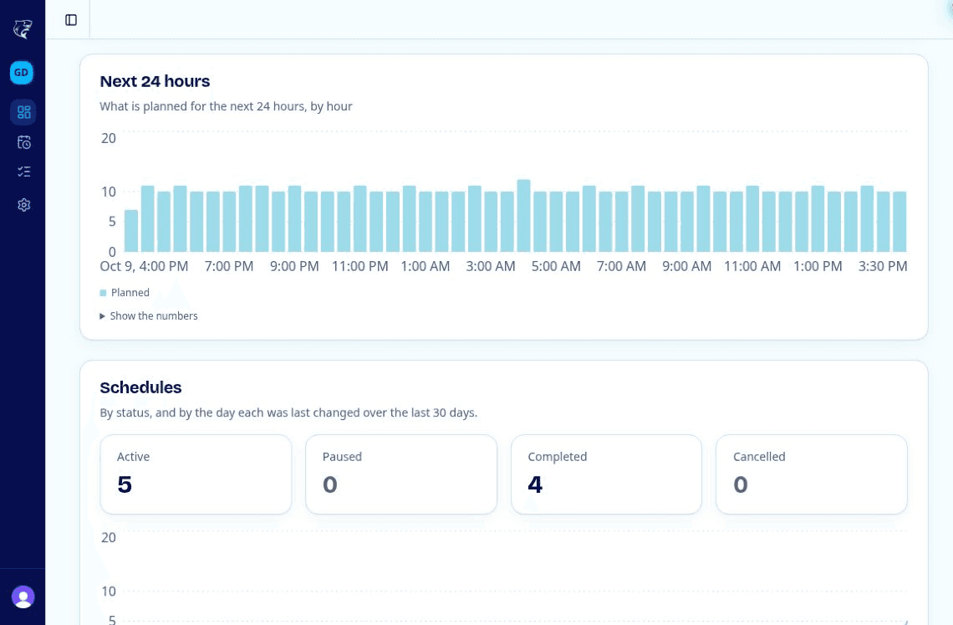
Task: Open the GD workspace avatar
Action: [22, 73]
